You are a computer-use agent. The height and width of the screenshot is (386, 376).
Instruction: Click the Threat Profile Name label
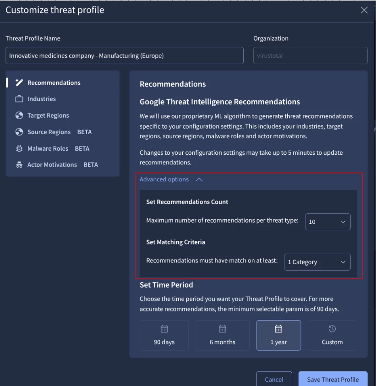[33, 38]
